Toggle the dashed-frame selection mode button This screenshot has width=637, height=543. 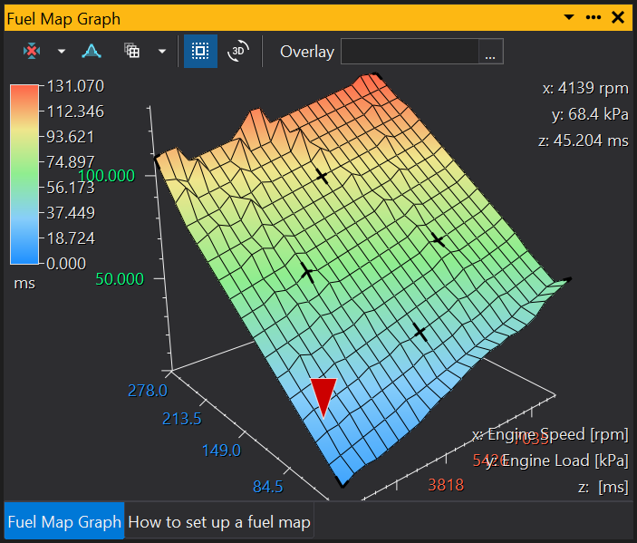(200, 52)
